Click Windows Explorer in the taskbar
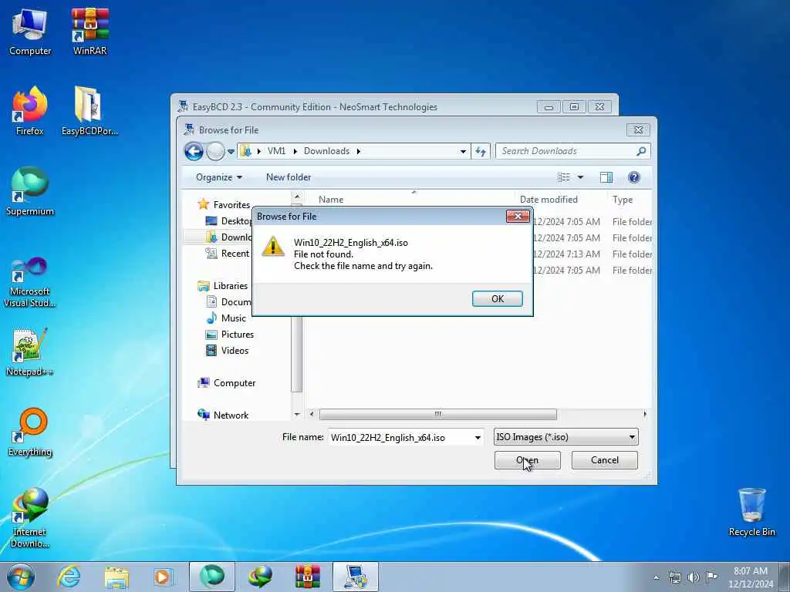Screen dimensions: 790x592 tap(116, 577)
